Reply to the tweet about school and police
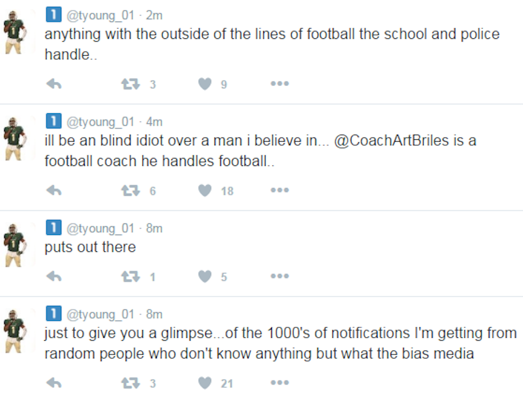The width and height of the screenshot is (523, 397). (x=54, y=84)
